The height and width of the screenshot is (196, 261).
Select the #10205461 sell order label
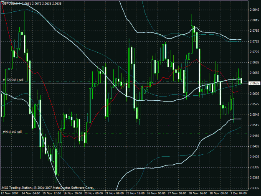coord(13,80)
